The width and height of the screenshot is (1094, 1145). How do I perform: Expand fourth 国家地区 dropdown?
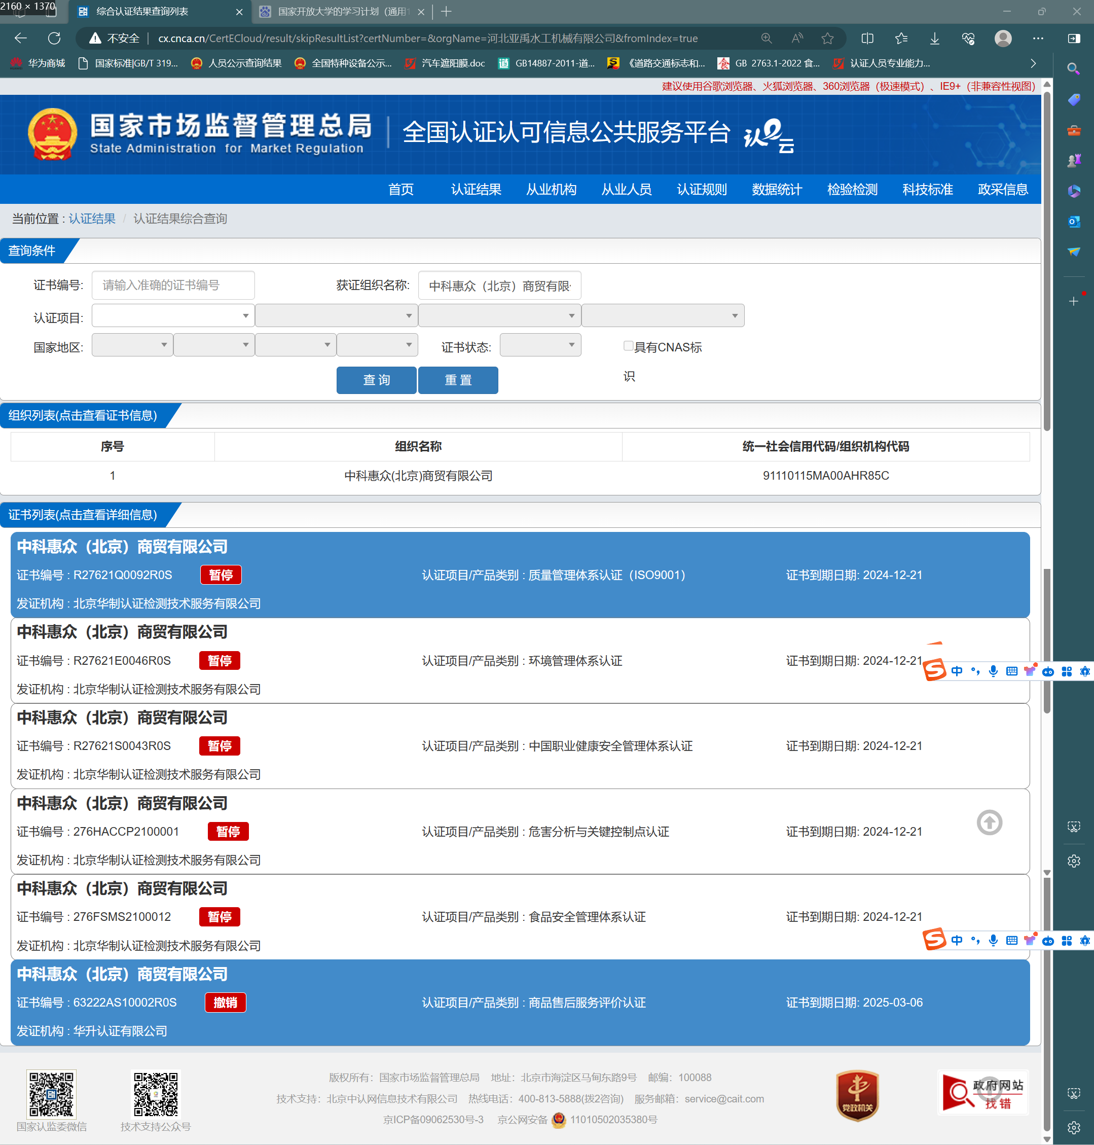[x=377, y=345]
